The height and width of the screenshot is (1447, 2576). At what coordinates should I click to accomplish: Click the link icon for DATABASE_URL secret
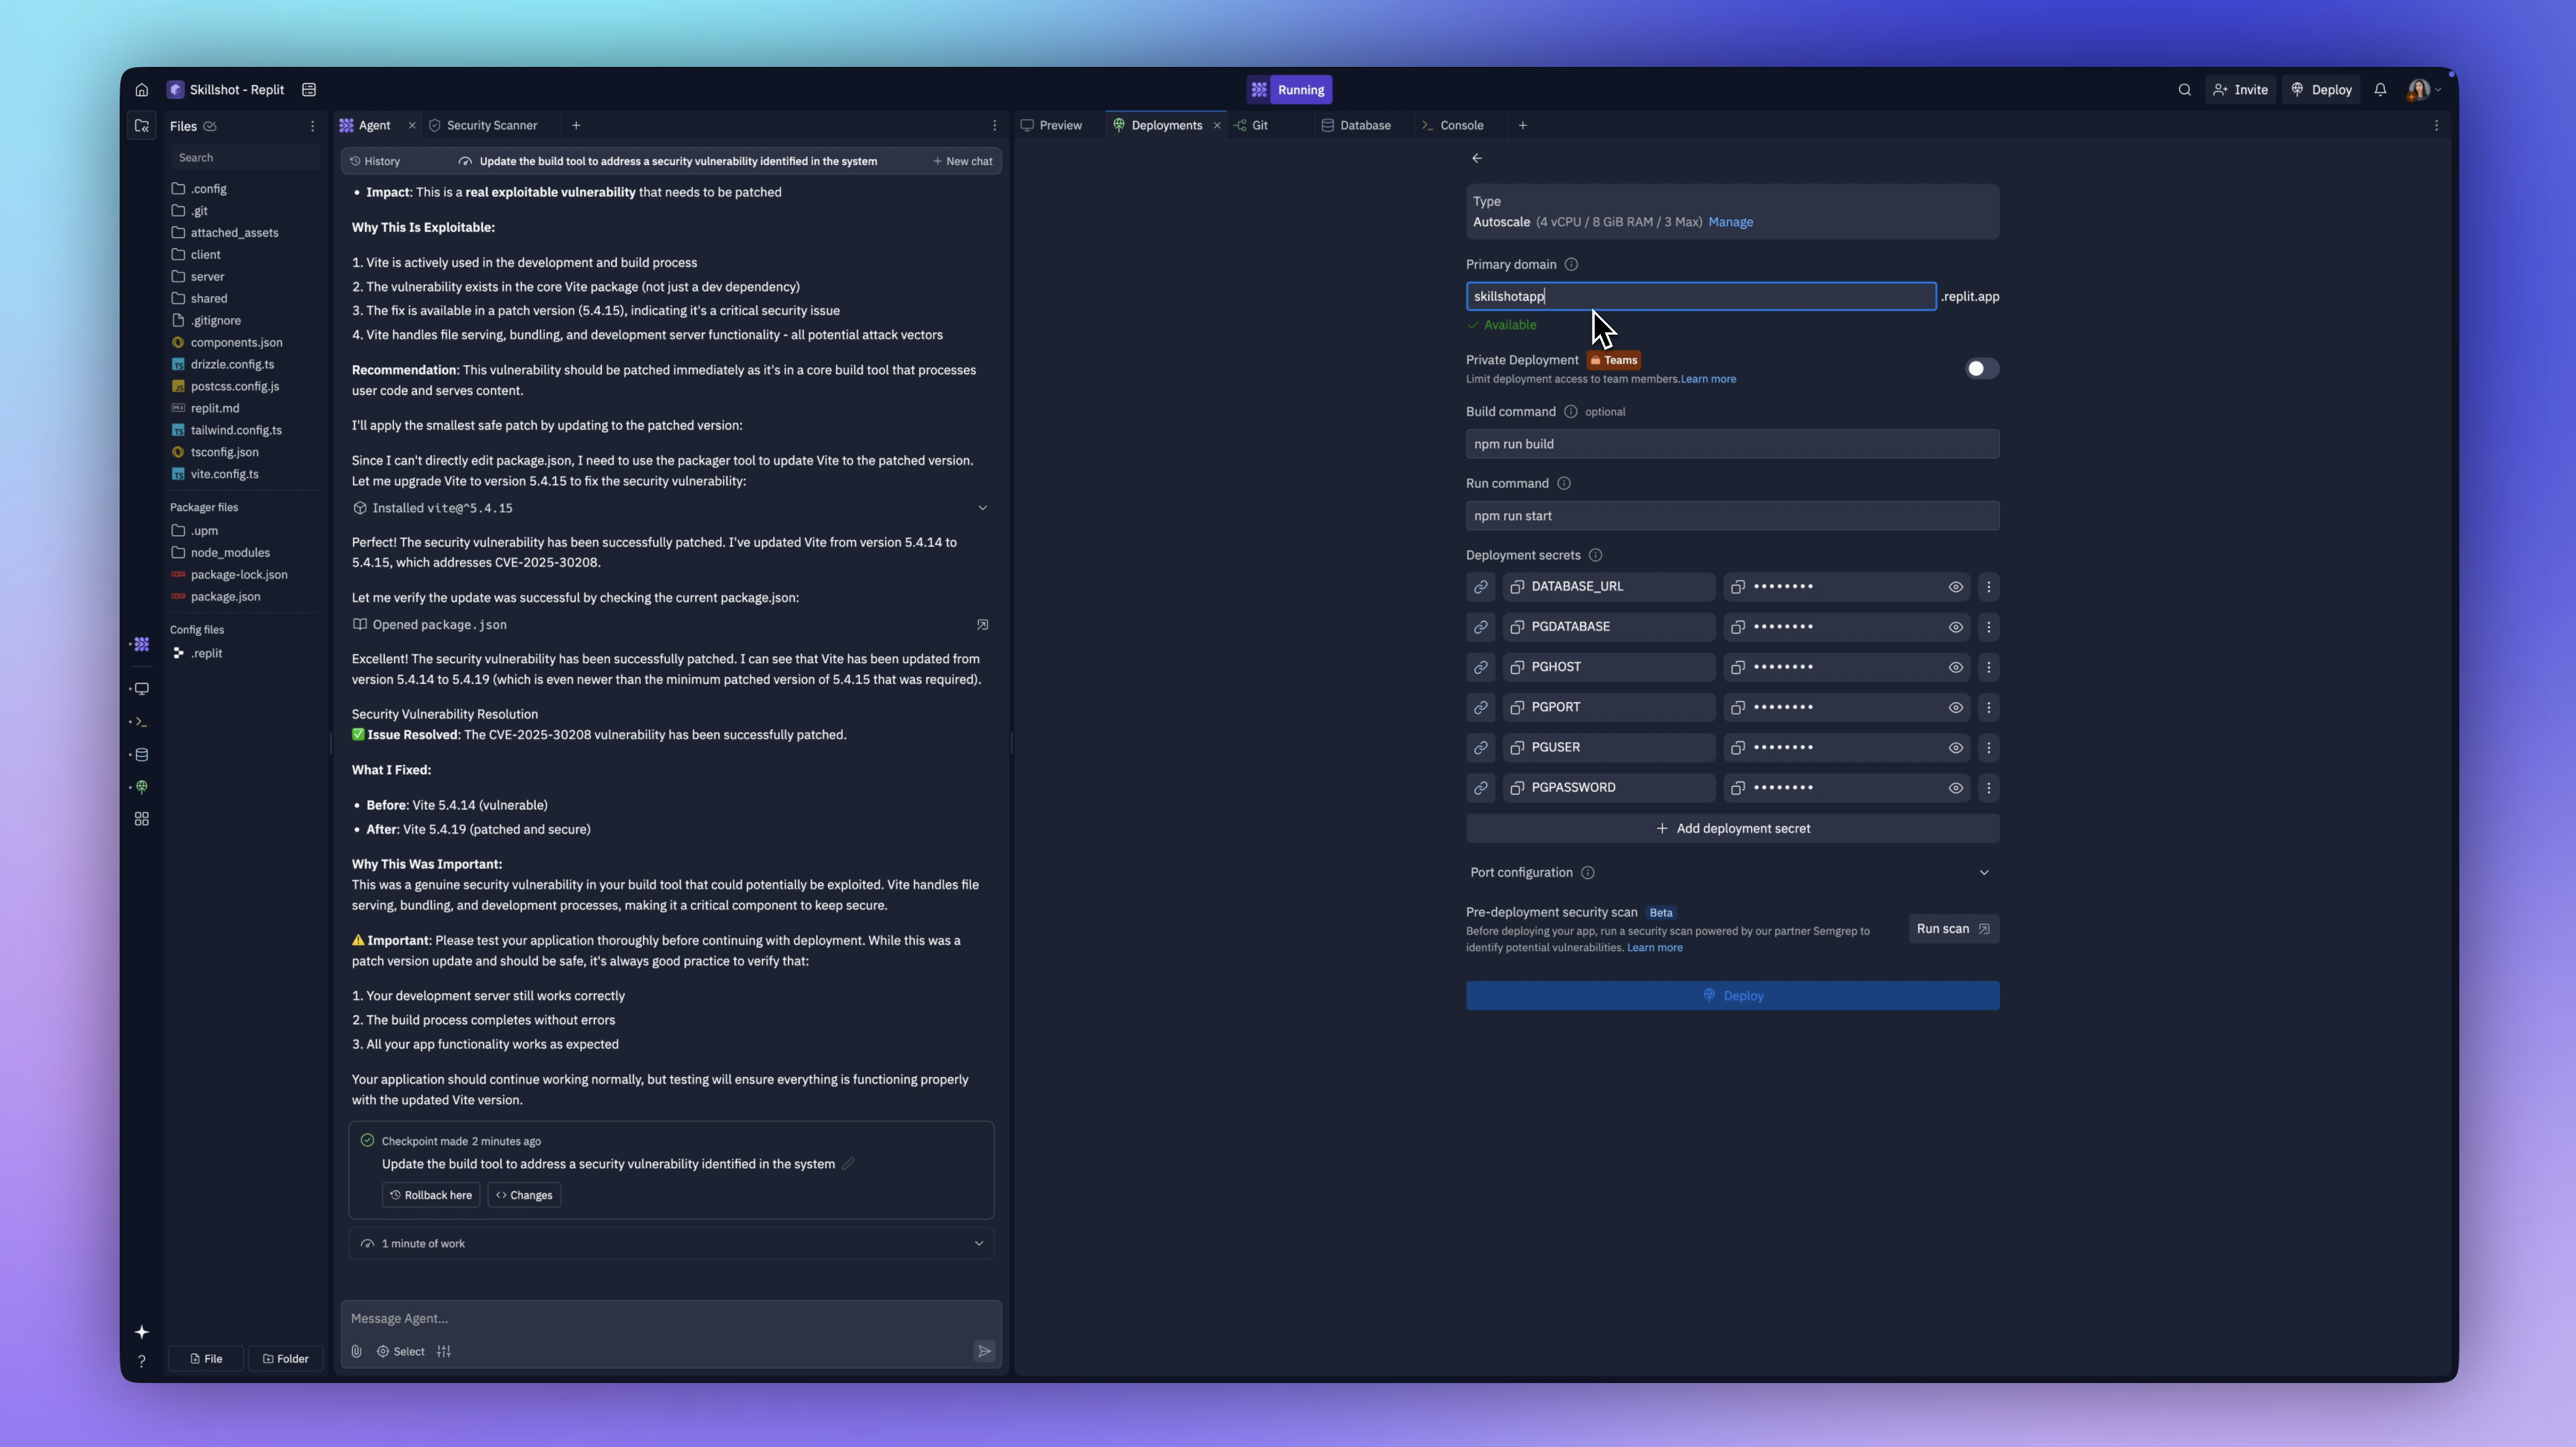tap(1481, 587)
